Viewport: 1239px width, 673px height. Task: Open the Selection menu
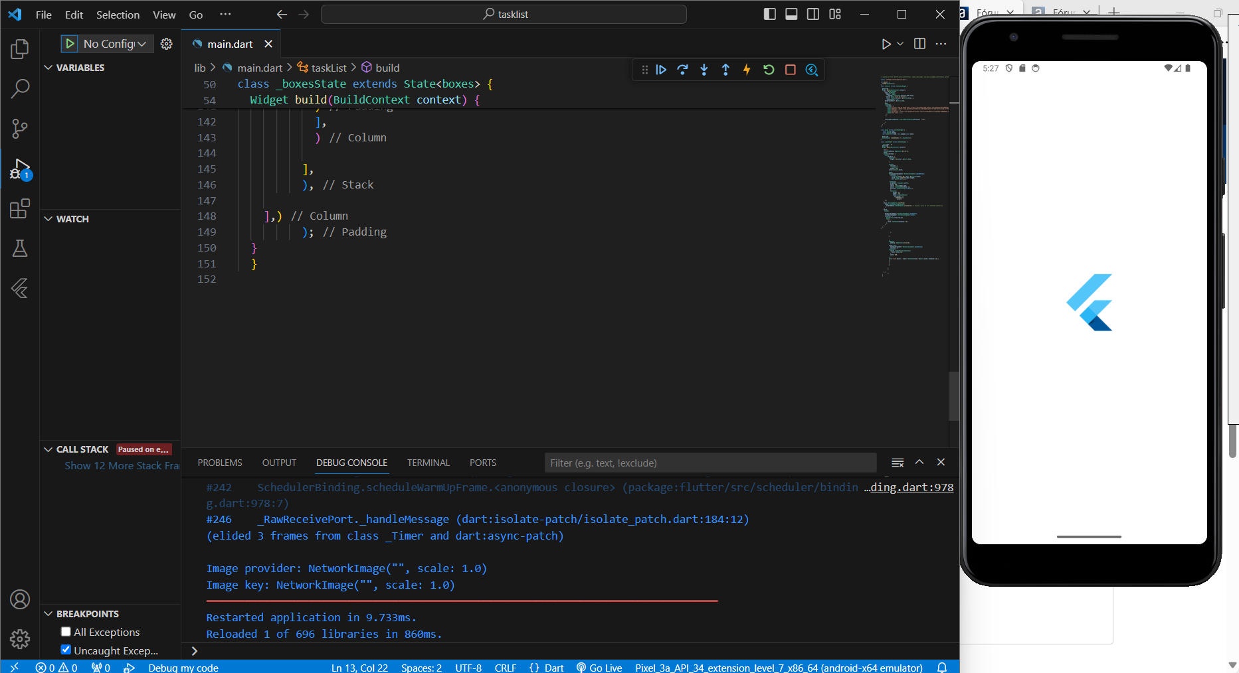click(x=118, y=15)
